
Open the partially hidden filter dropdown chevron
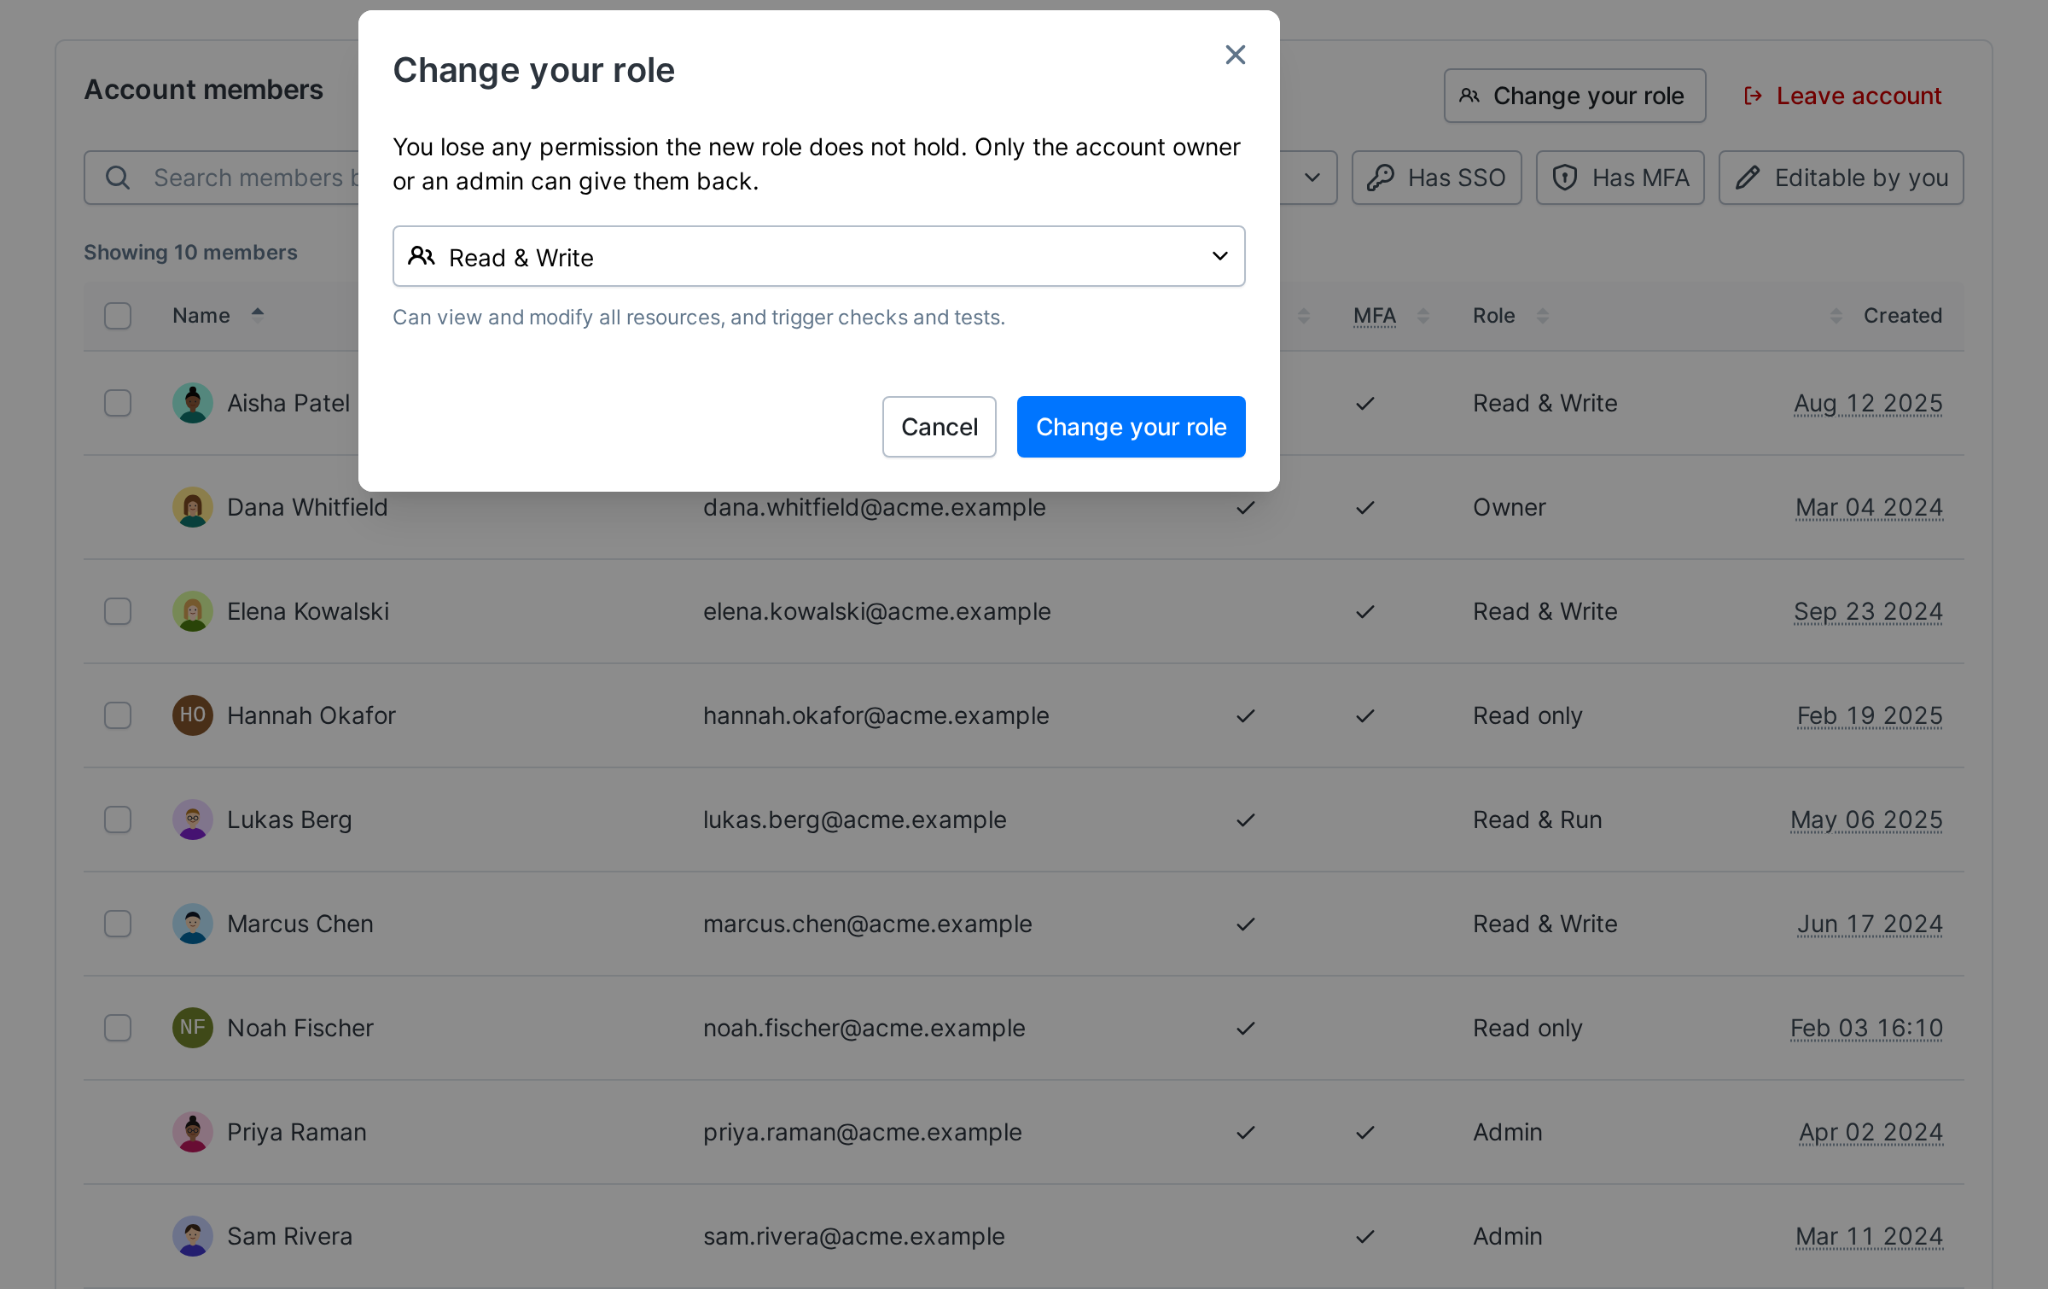pos(1312,178)
